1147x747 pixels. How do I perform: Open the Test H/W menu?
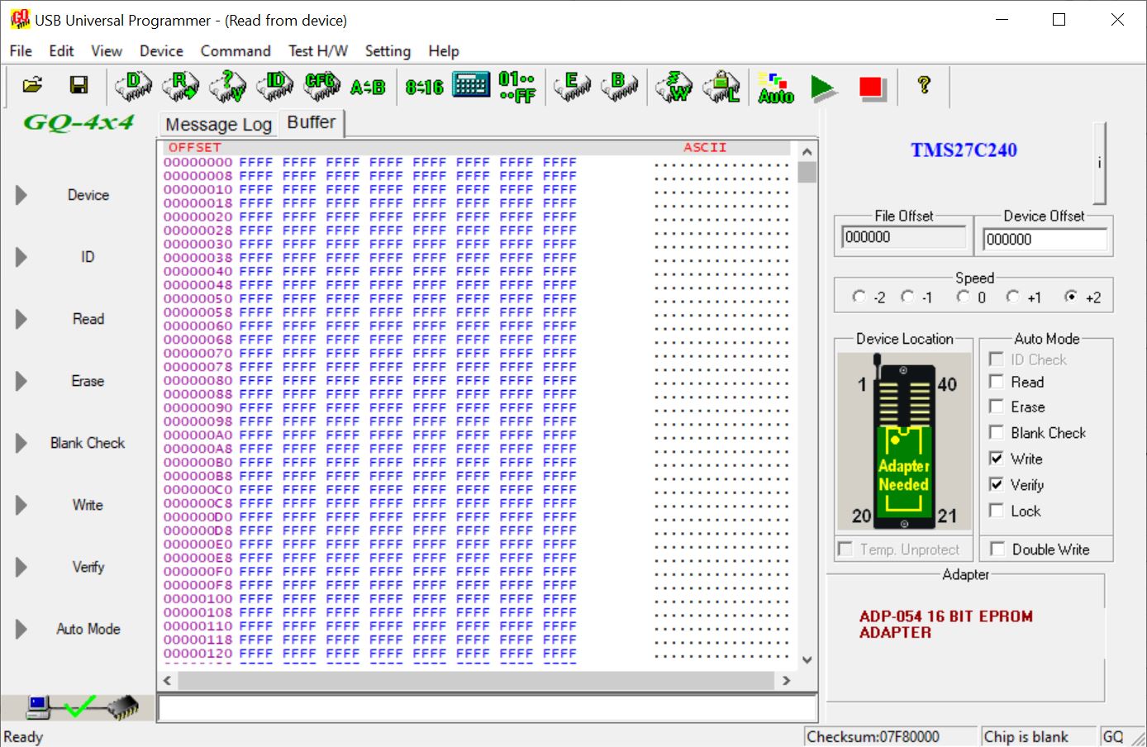[318, 51]
